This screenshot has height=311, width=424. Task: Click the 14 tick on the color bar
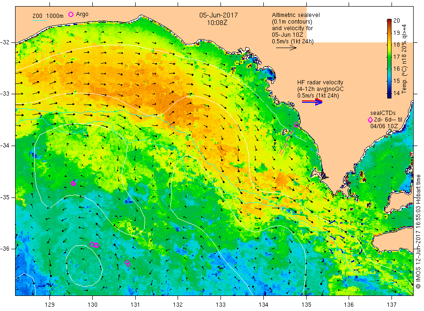click(396, 93)
